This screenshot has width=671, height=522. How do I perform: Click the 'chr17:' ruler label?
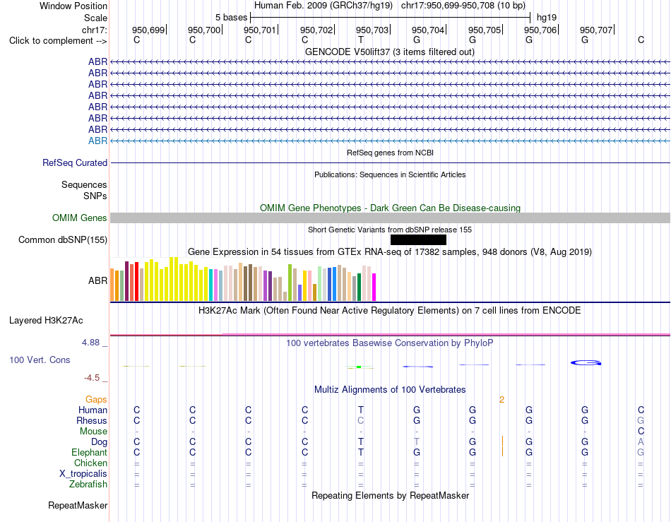[95, 30]
